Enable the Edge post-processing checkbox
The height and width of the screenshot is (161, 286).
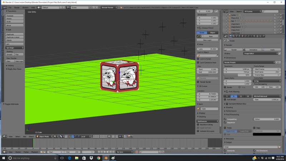254,128
